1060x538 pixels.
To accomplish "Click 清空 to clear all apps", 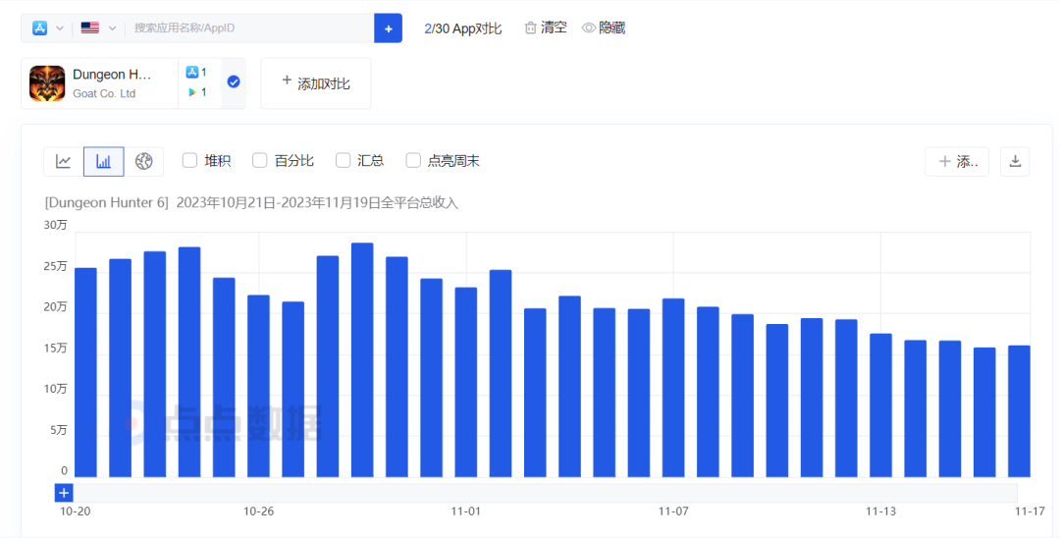I will (546, 28).
